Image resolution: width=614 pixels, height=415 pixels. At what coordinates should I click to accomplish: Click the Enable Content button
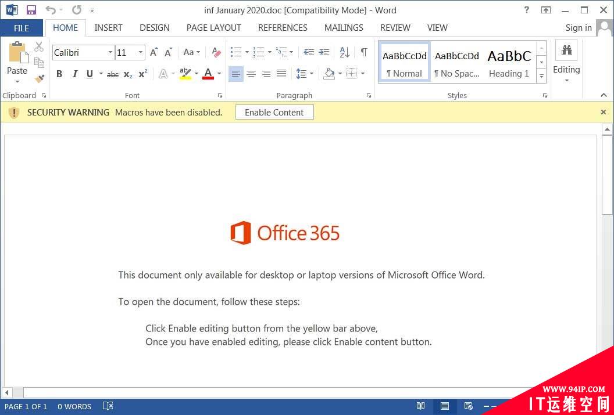[274, 113]
